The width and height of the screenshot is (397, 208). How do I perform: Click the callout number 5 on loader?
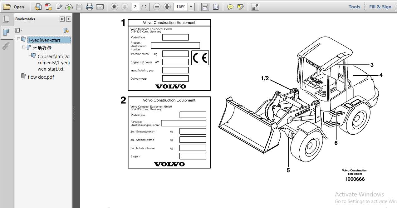(288, 170)
